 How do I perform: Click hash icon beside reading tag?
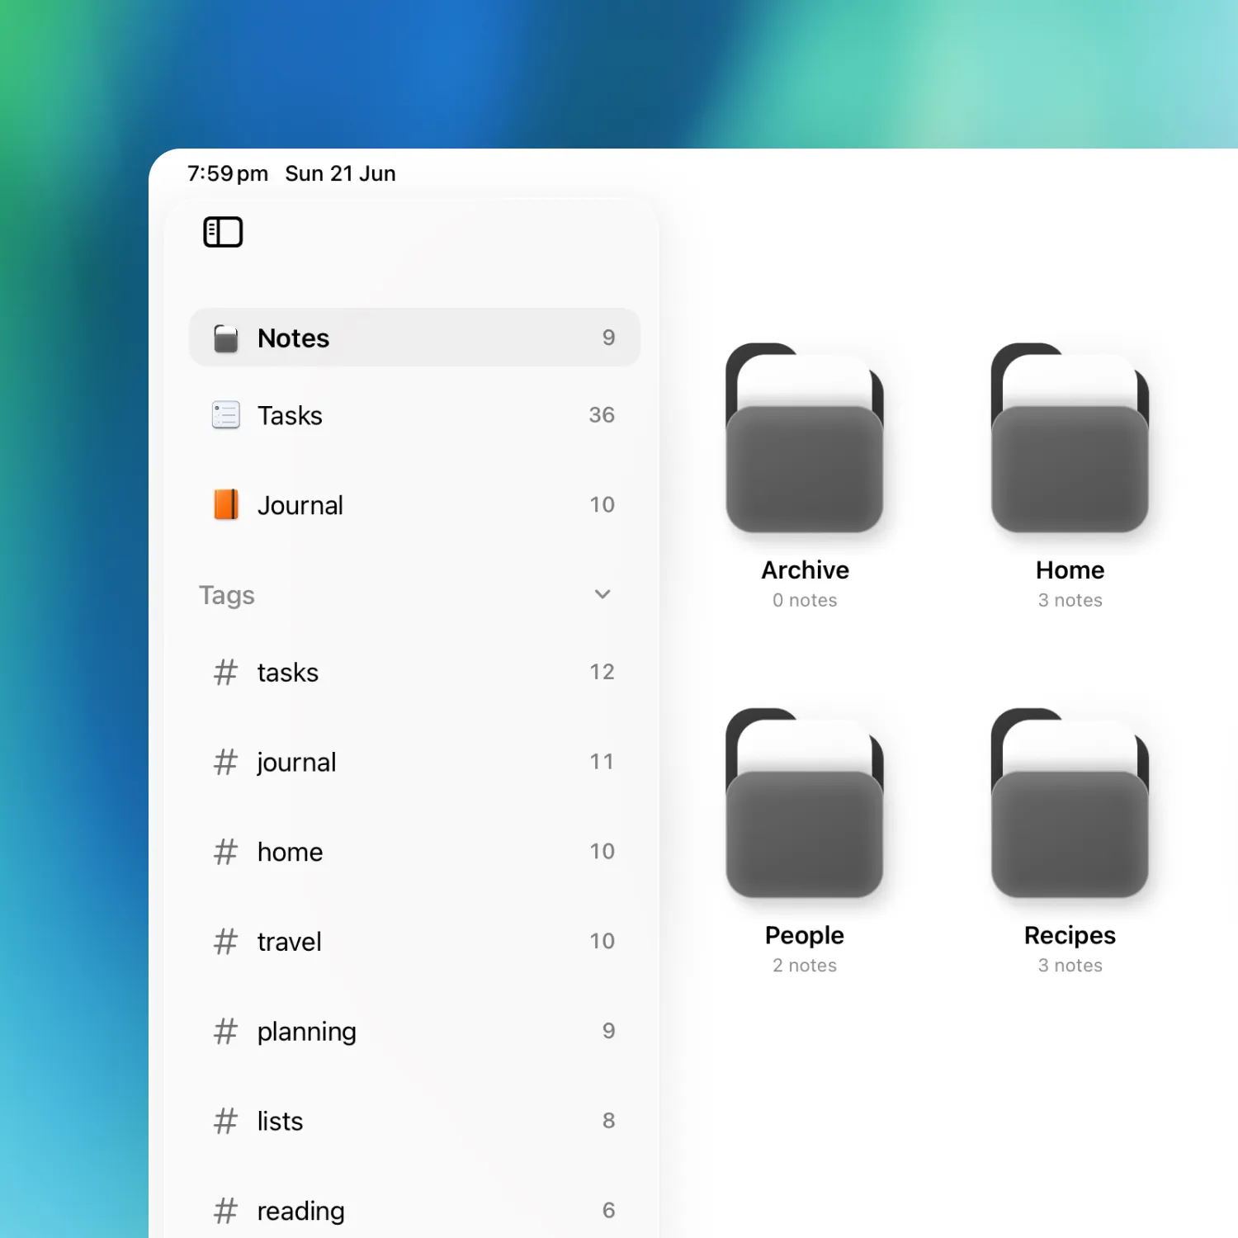click(x=225, y=1211)
